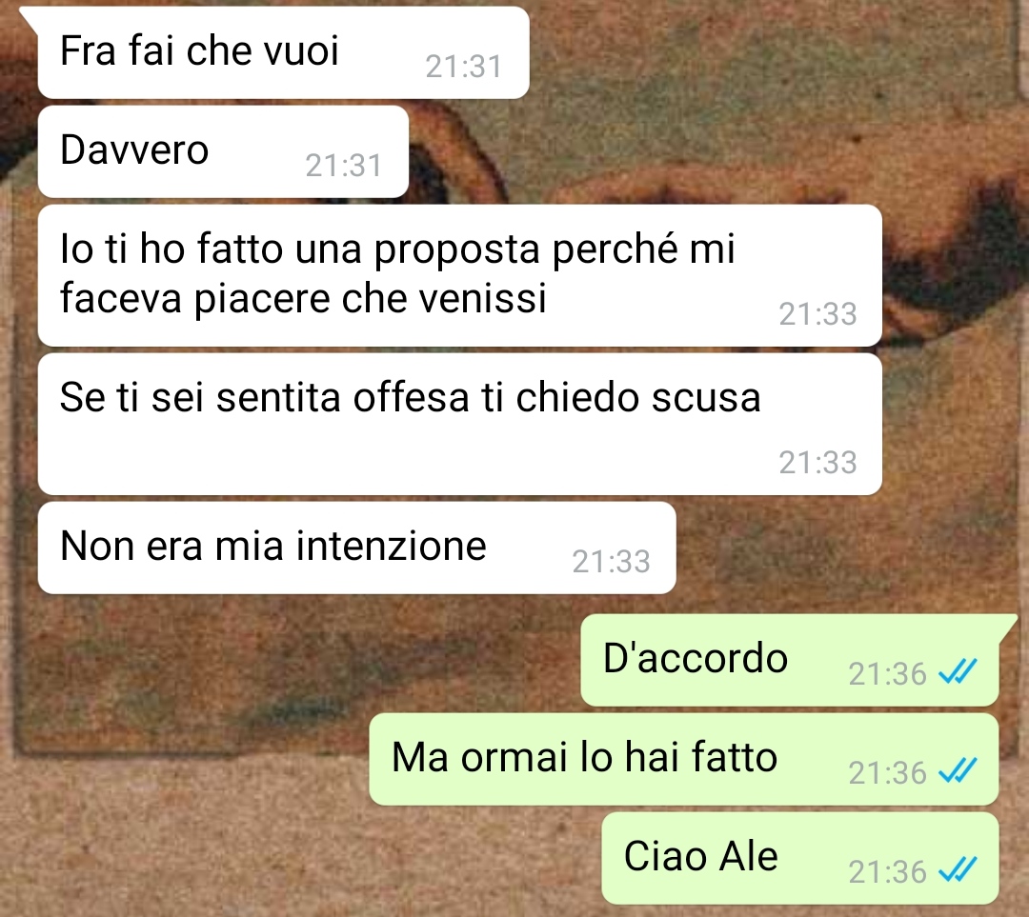Click the double checkmark on "Ma ormai lo hai fatto"
Viewport: 1029px width, 917px height.
coord(958,770)
